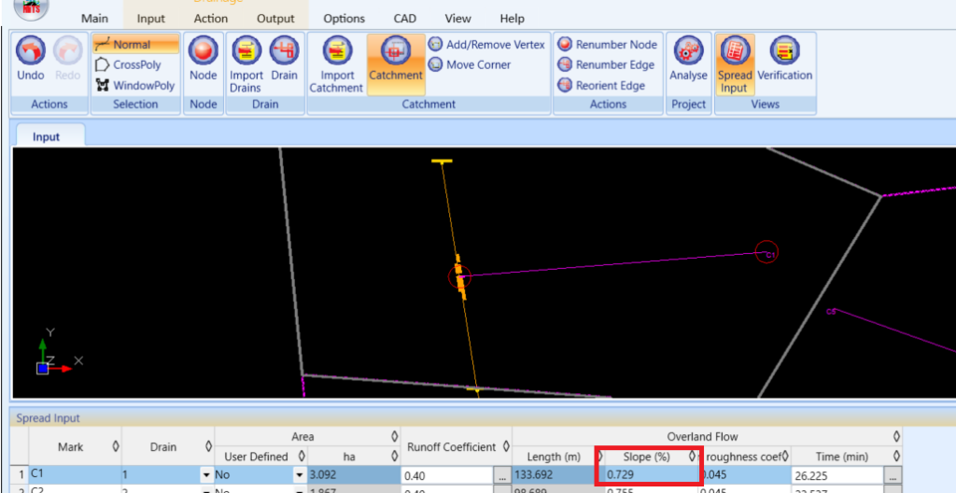Click the Length (m) column header
The image size is (956, 493).
click(554, 456)
